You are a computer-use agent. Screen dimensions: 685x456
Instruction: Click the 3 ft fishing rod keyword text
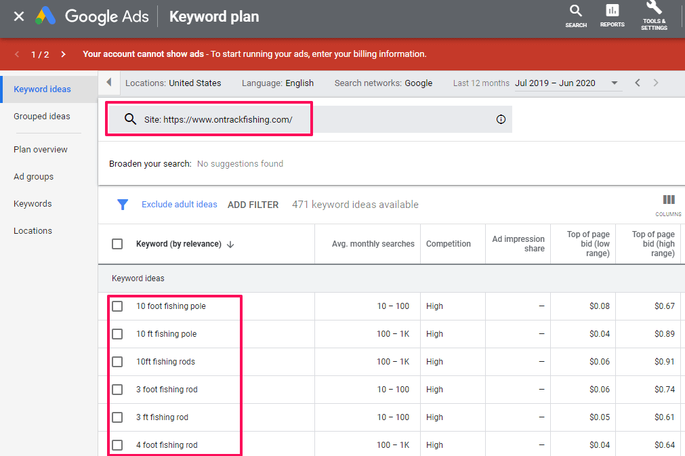(162, 417)
